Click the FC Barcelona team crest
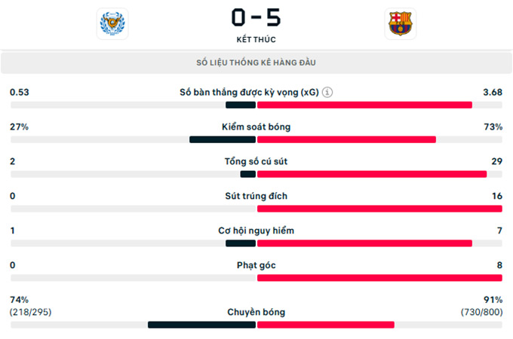 (400, 23)
